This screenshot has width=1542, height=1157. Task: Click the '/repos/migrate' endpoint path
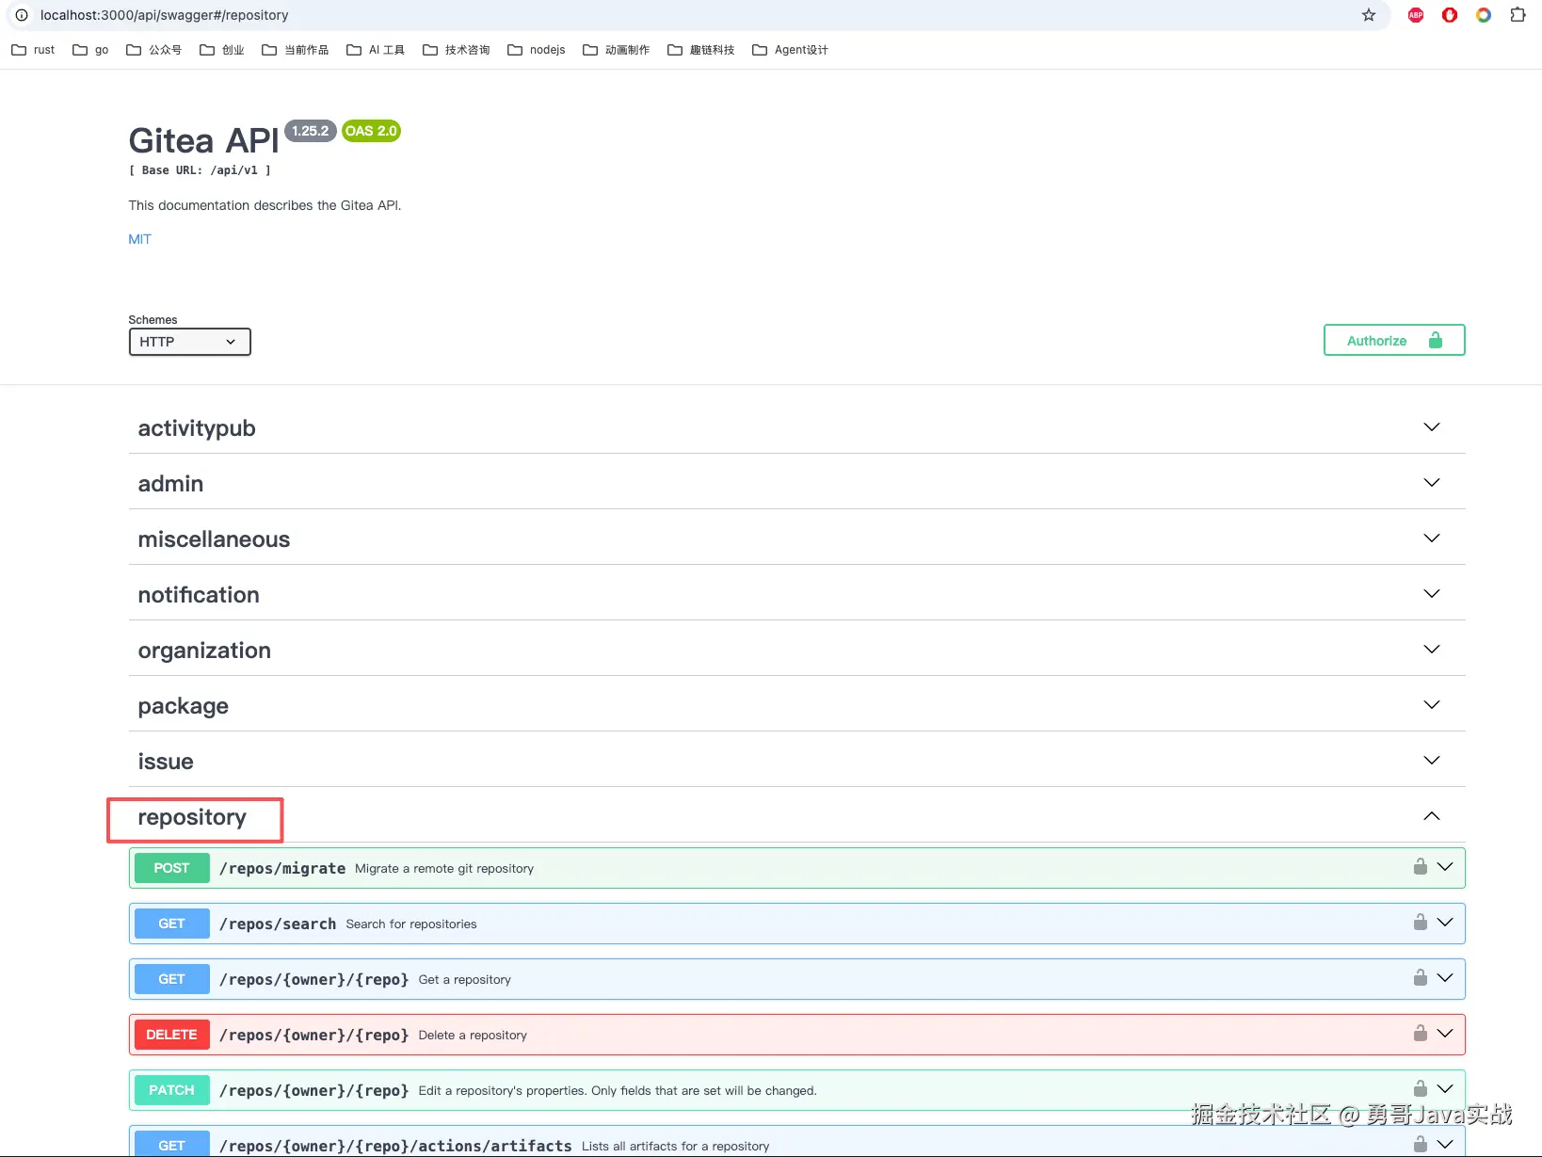(x=282, y=868)
